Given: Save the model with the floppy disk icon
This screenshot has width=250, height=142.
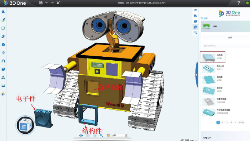Looking at the screenshot, I should (x=41, y=3).
